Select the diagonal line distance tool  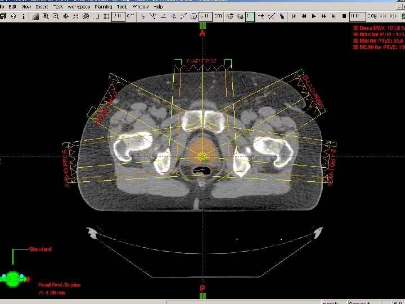[183, 16]
